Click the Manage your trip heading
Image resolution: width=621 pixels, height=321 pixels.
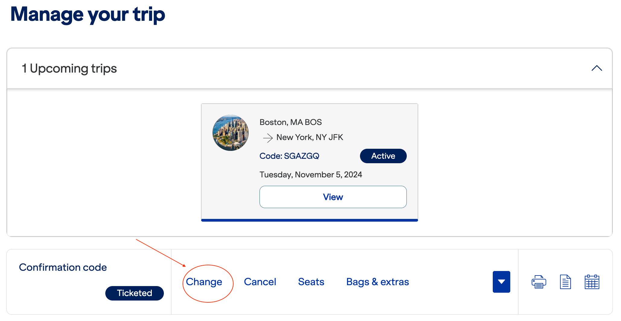point(88,14)
